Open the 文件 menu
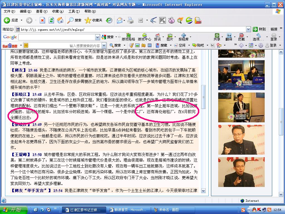 click(9, 11)
